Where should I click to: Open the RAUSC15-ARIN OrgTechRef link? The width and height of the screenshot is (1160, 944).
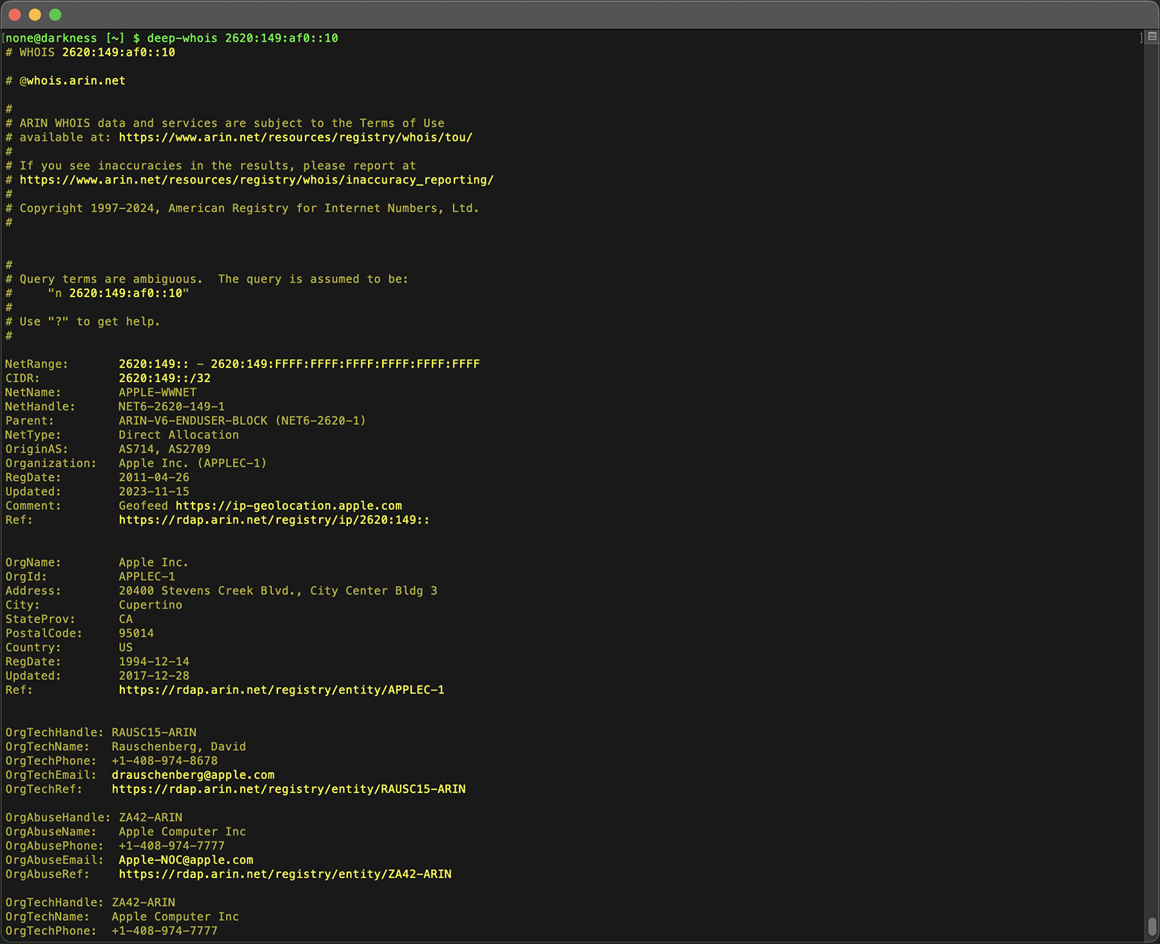[289, 789]
